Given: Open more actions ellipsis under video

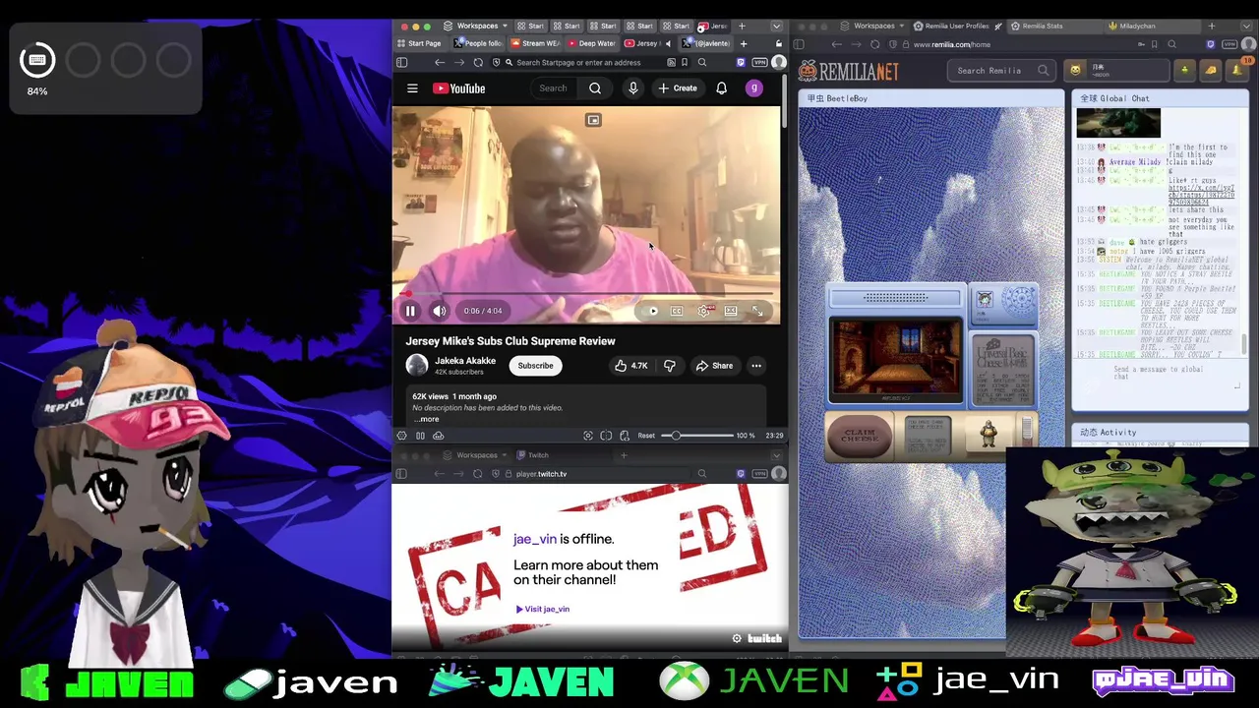Looking at the screenshot, I should point(756,366).
